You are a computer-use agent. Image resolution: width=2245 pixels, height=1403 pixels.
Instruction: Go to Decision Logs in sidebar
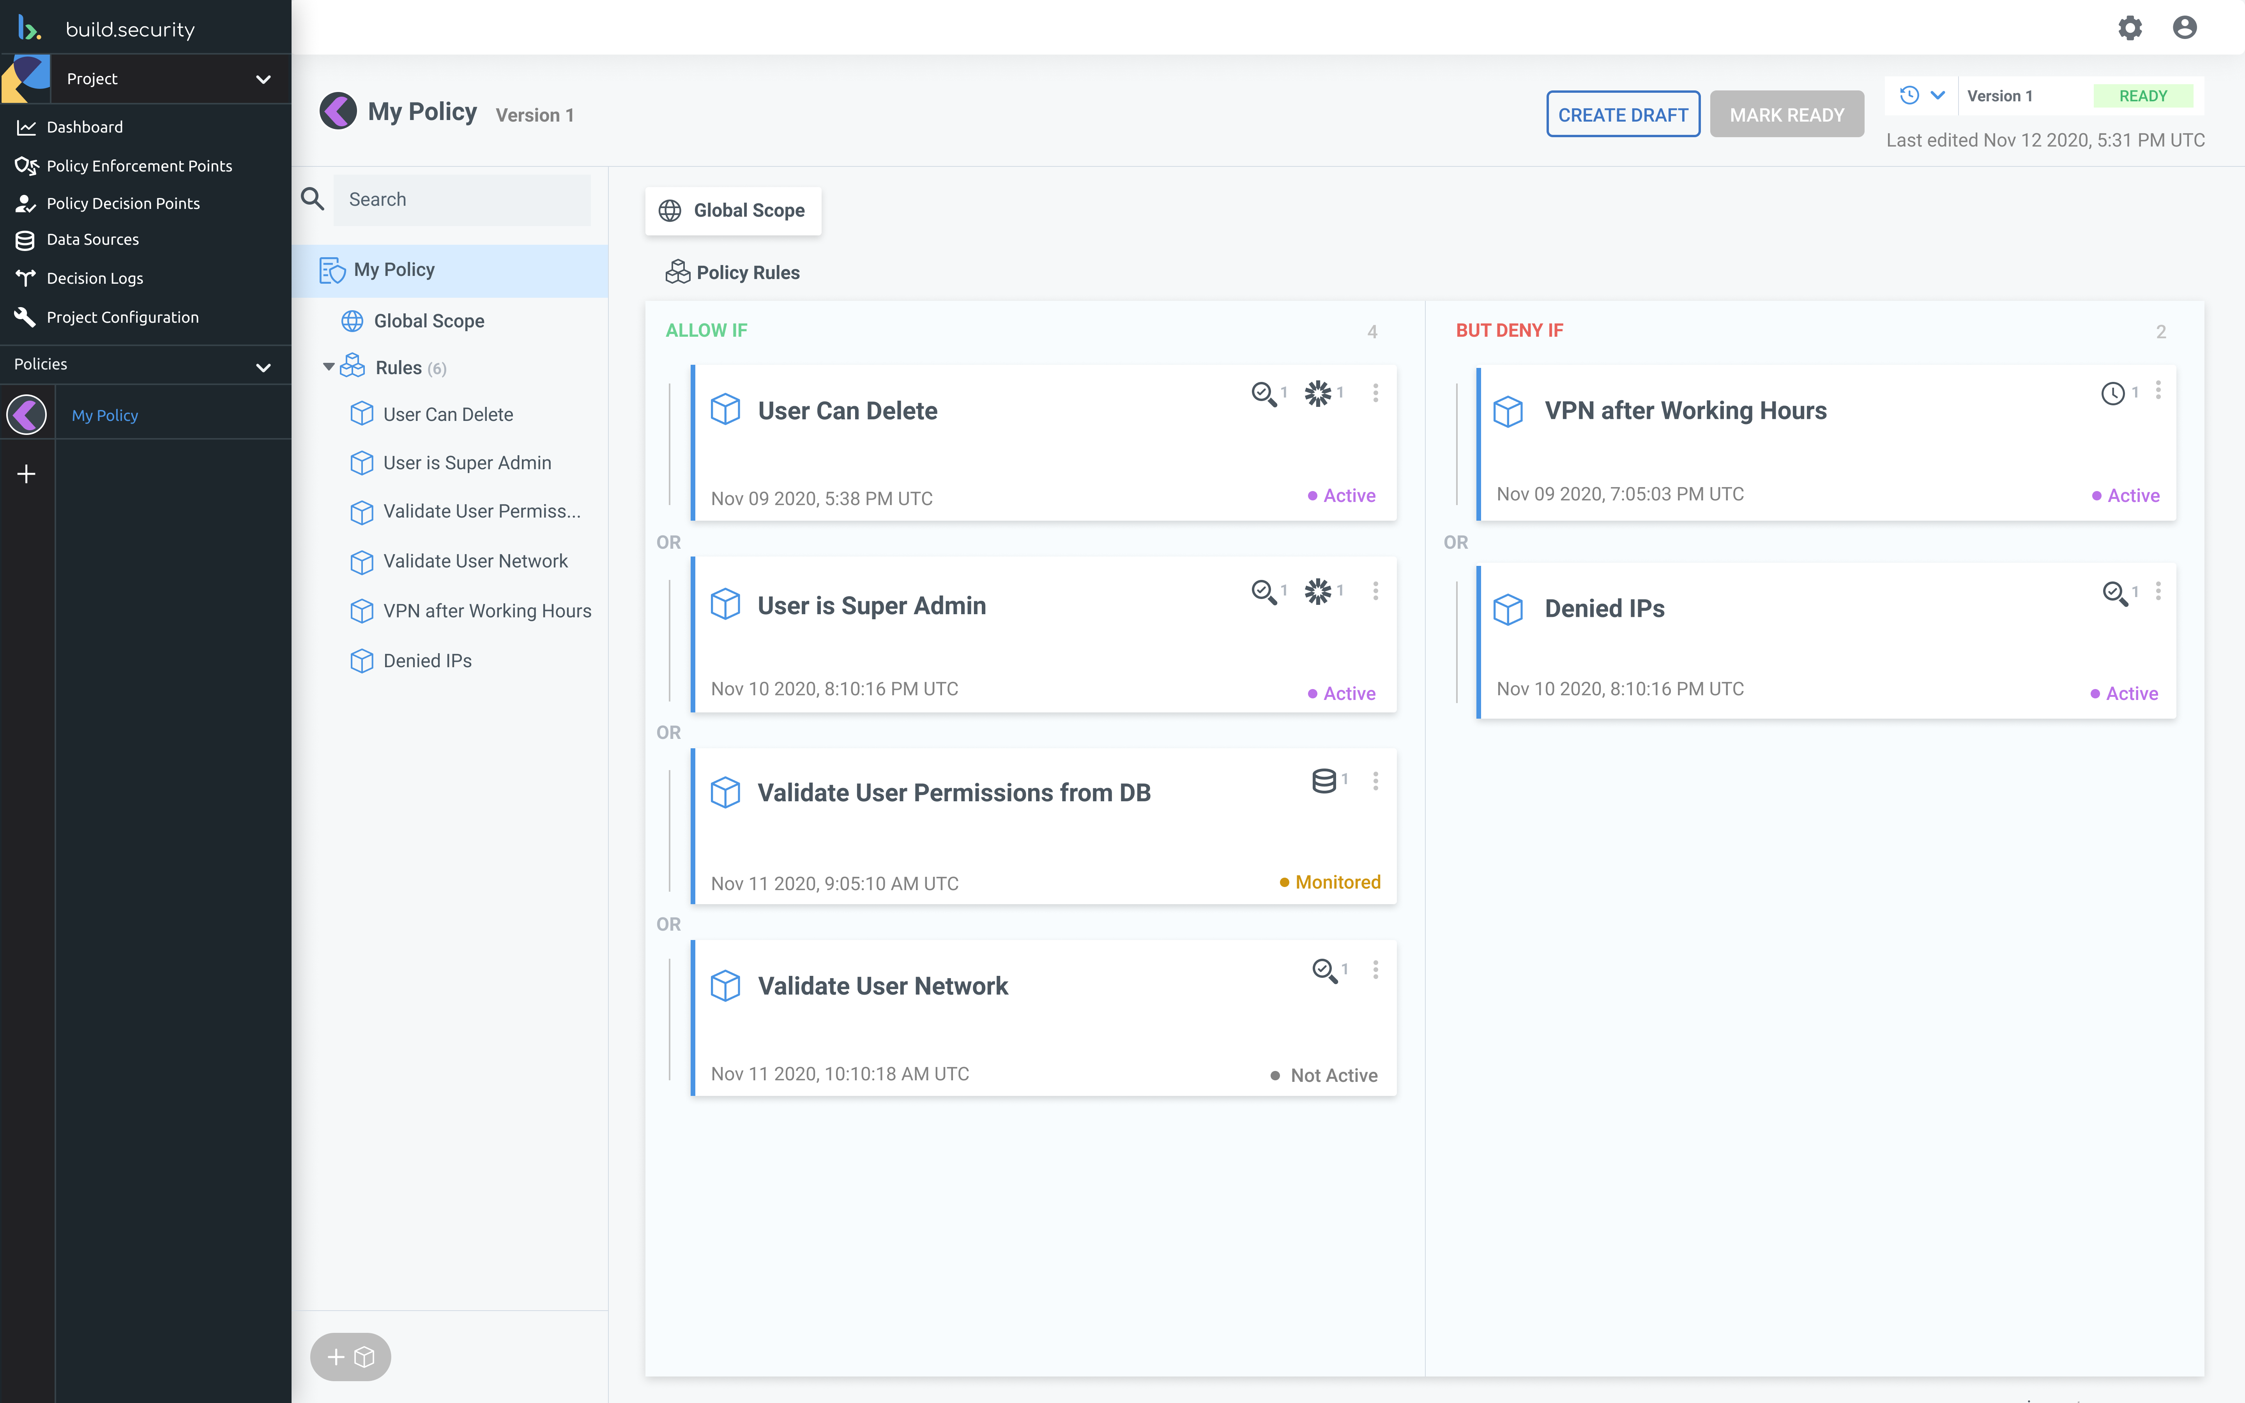coord(95,278)
